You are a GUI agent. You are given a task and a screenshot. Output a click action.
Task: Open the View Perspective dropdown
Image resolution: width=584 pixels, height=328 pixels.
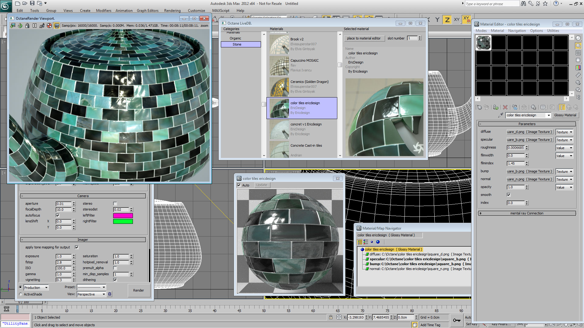click(x=91, y=294)
